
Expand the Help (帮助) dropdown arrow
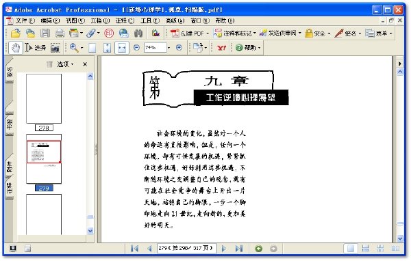click(x=259, y=48)
